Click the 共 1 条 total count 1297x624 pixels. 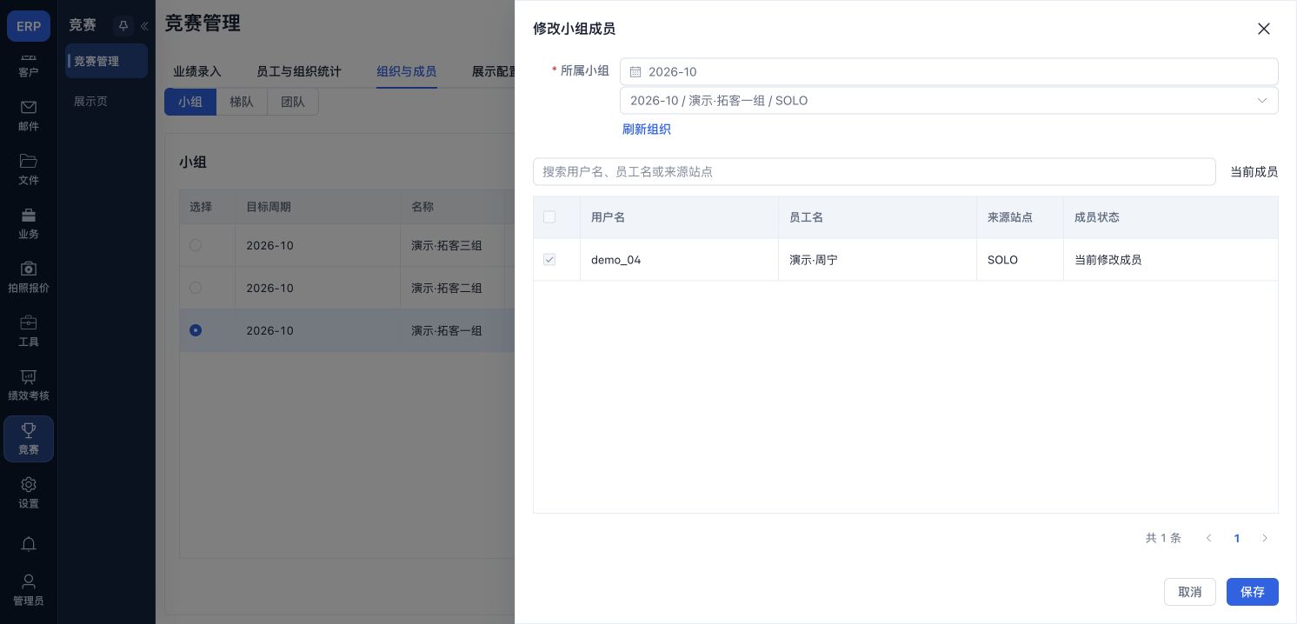click(1163, 538)
